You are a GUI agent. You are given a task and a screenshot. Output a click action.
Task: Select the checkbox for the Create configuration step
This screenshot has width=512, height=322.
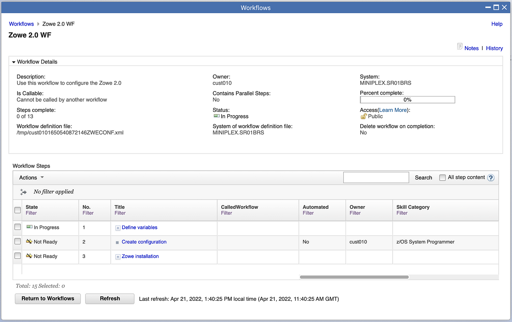[x=18, y=241]
